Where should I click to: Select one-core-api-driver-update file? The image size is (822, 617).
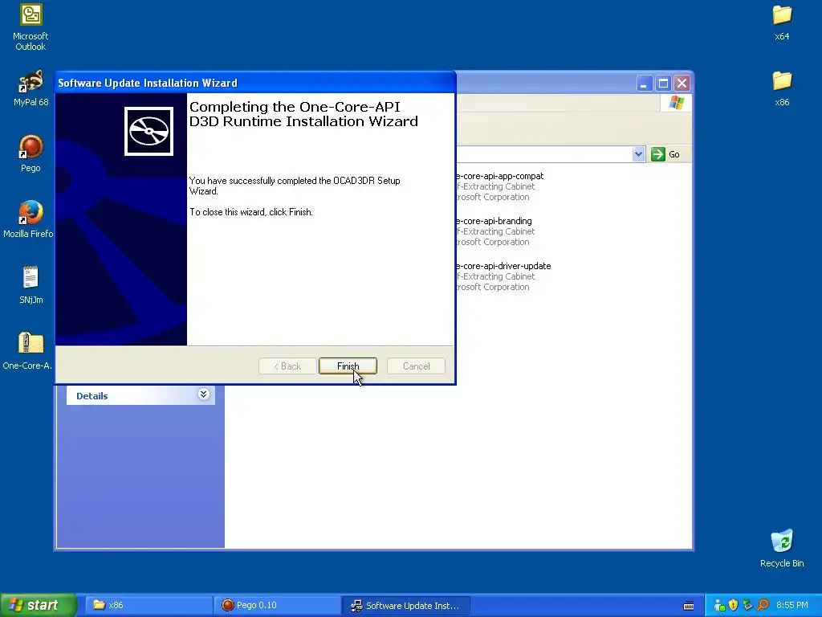pyautogui.click(x=503, y=276)
